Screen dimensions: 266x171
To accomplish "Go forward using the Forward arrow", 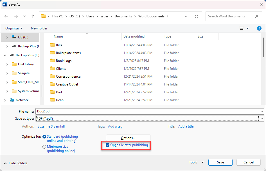I will coord(16,16).
